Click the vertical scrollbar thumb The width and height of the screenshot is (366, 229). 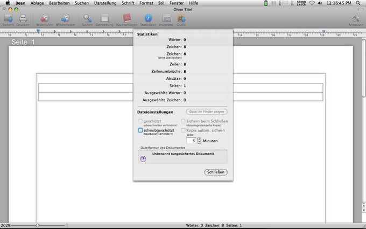pos(364,68)
